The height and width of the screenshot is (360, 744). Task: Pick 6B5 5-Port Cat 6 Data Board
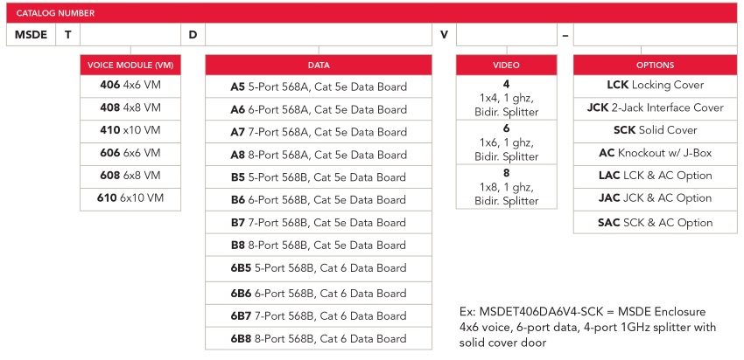(x=319, y=267)
